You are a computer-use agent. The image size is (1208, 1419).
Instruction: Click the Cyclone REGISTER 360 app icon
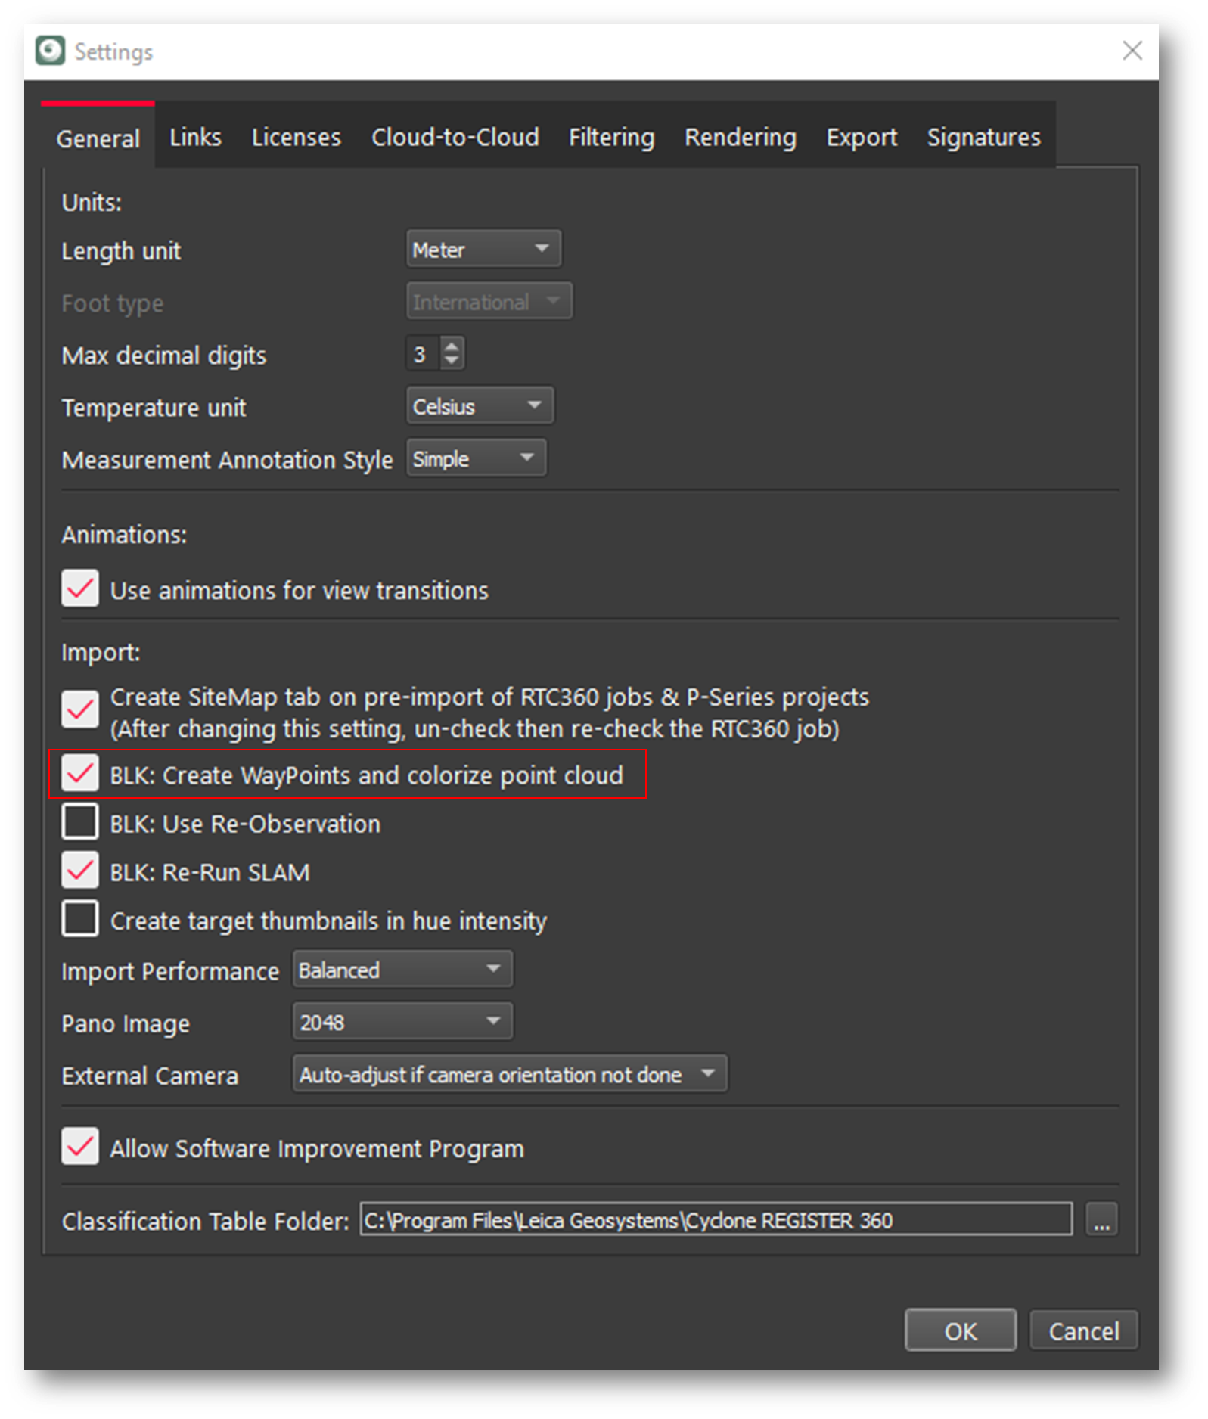tap(50, 51)
